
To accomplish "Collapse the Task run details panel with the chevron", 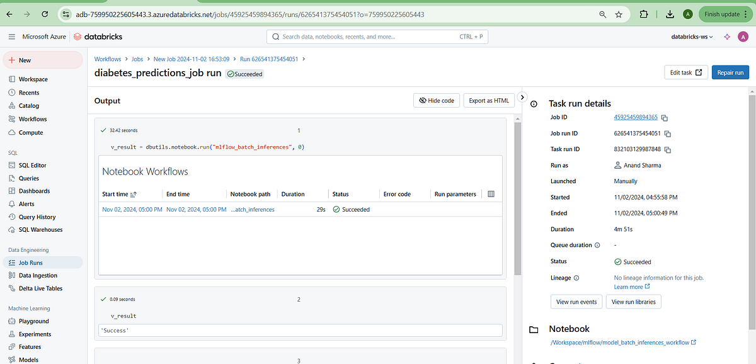I will pos(522,98).
